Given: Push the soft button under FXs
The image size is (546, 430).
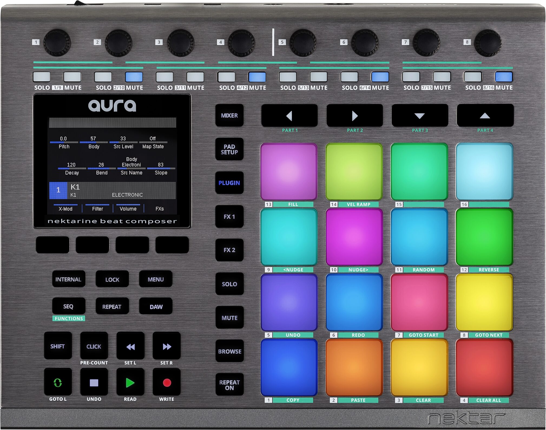Looking at the screenshot, I should tap(172, 245).
